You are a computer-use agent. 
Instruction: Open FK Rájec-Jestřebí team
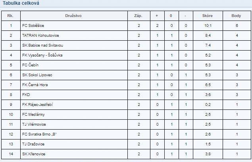[37, 105]
